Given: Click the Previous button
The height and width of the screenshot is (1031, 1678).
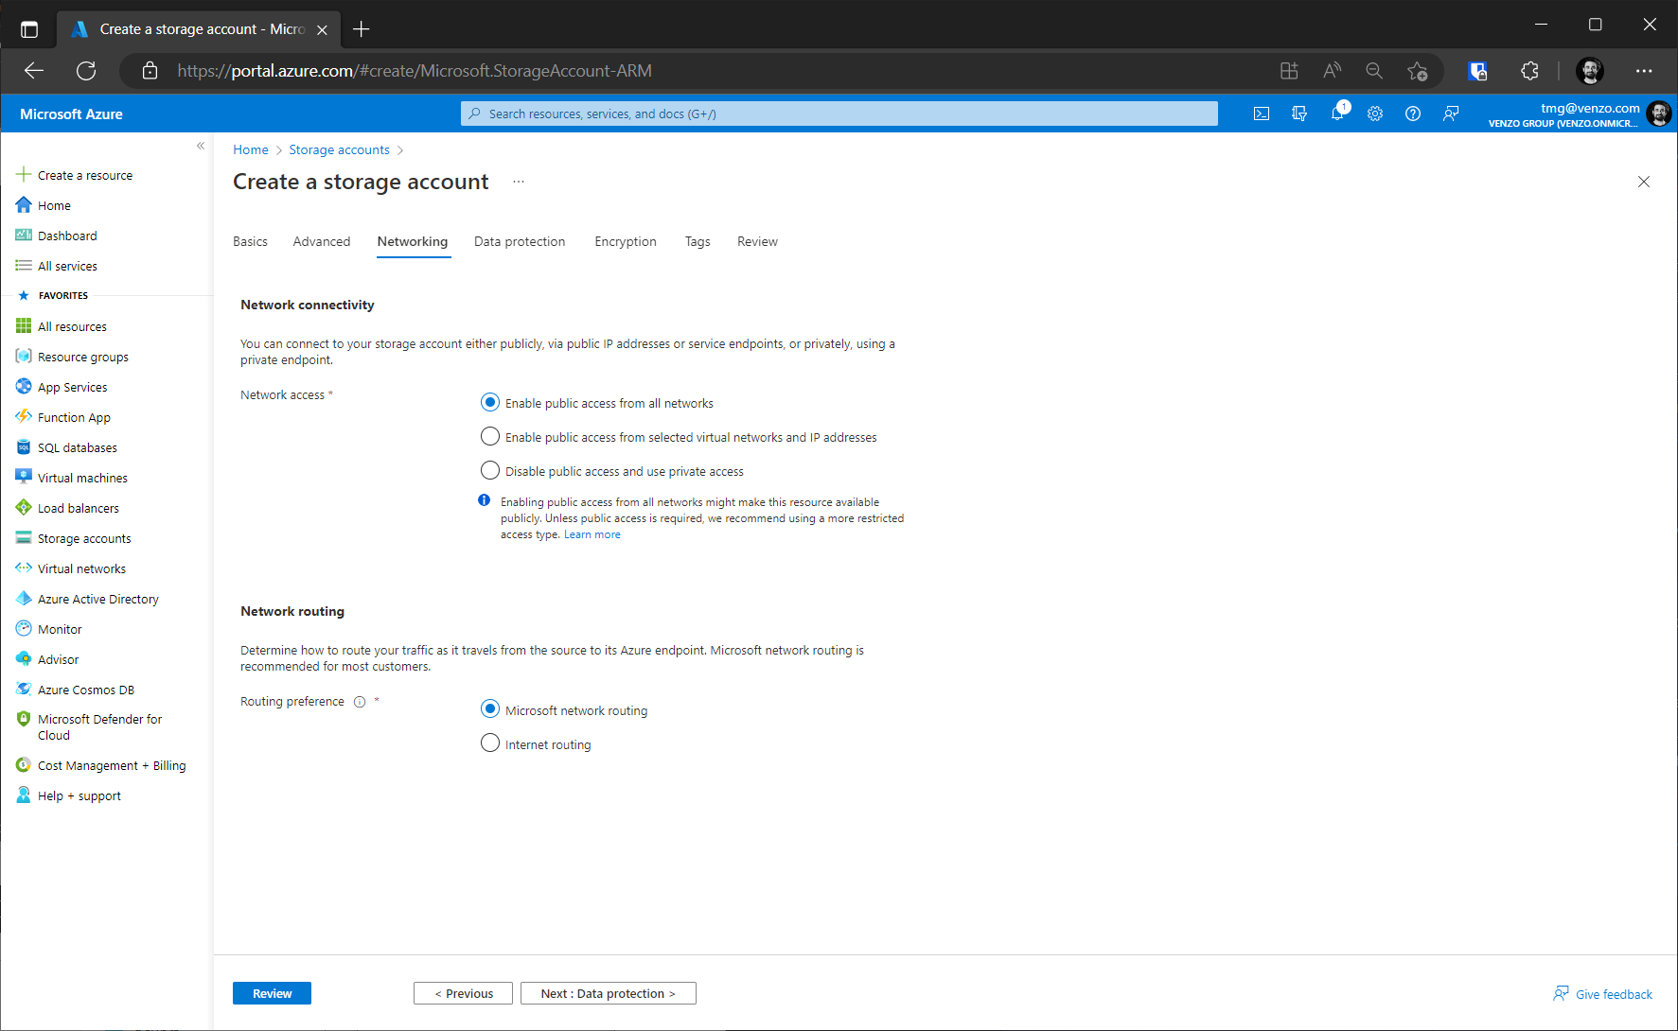Looking at the screenshot, I should tap(463, 993).
